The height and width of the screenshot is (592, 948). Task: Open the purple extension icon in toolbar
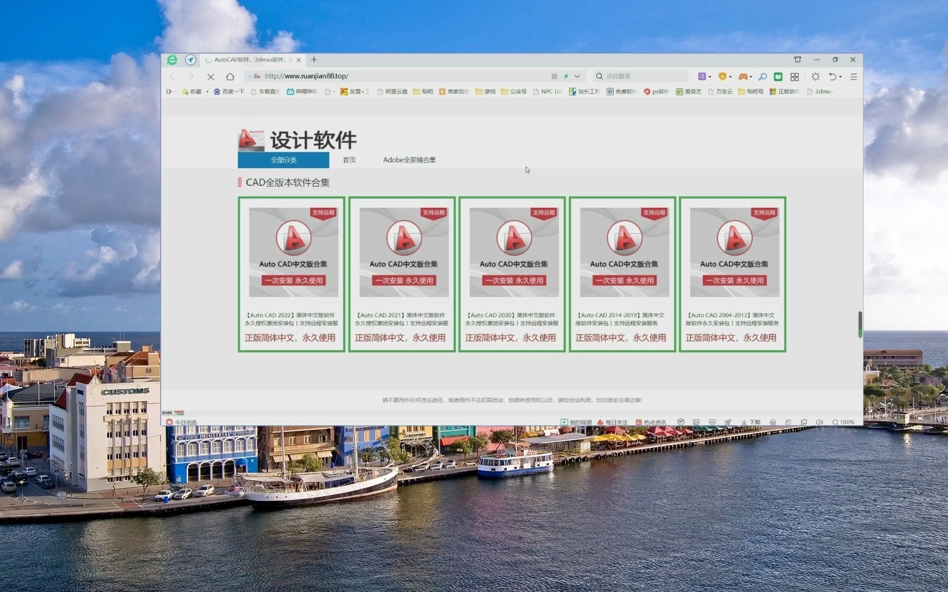click(702, 77)
